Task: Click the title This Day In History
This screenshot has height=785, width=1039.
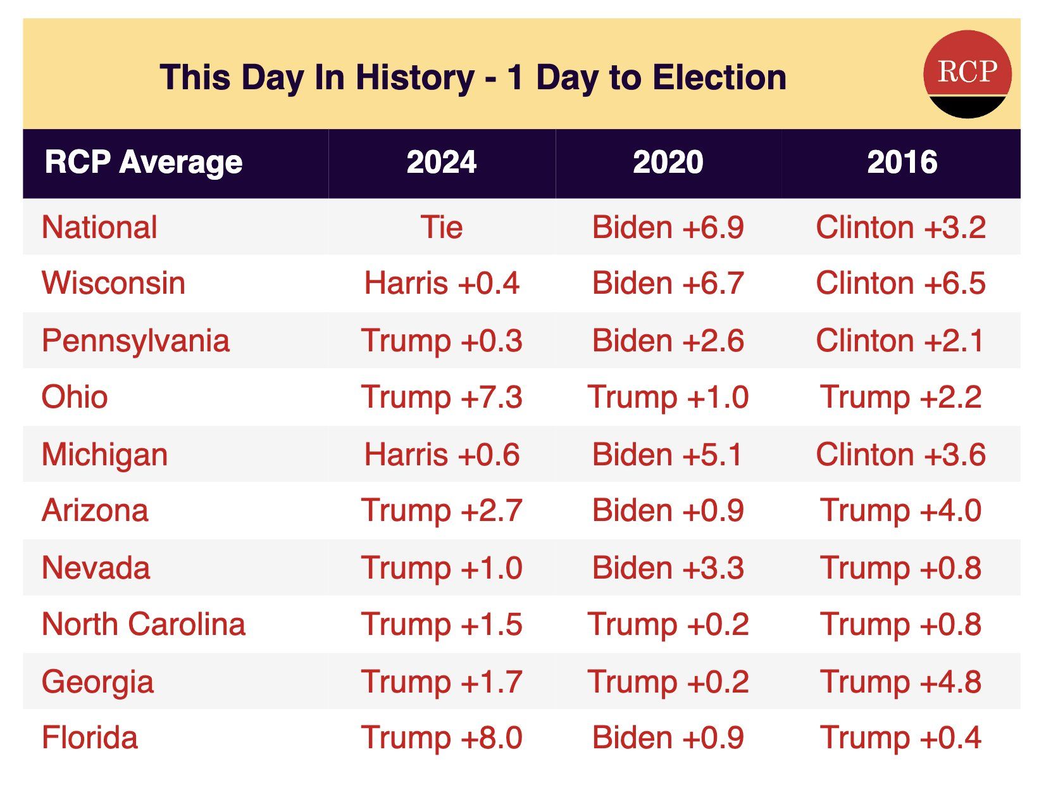Action: (472, 77)
